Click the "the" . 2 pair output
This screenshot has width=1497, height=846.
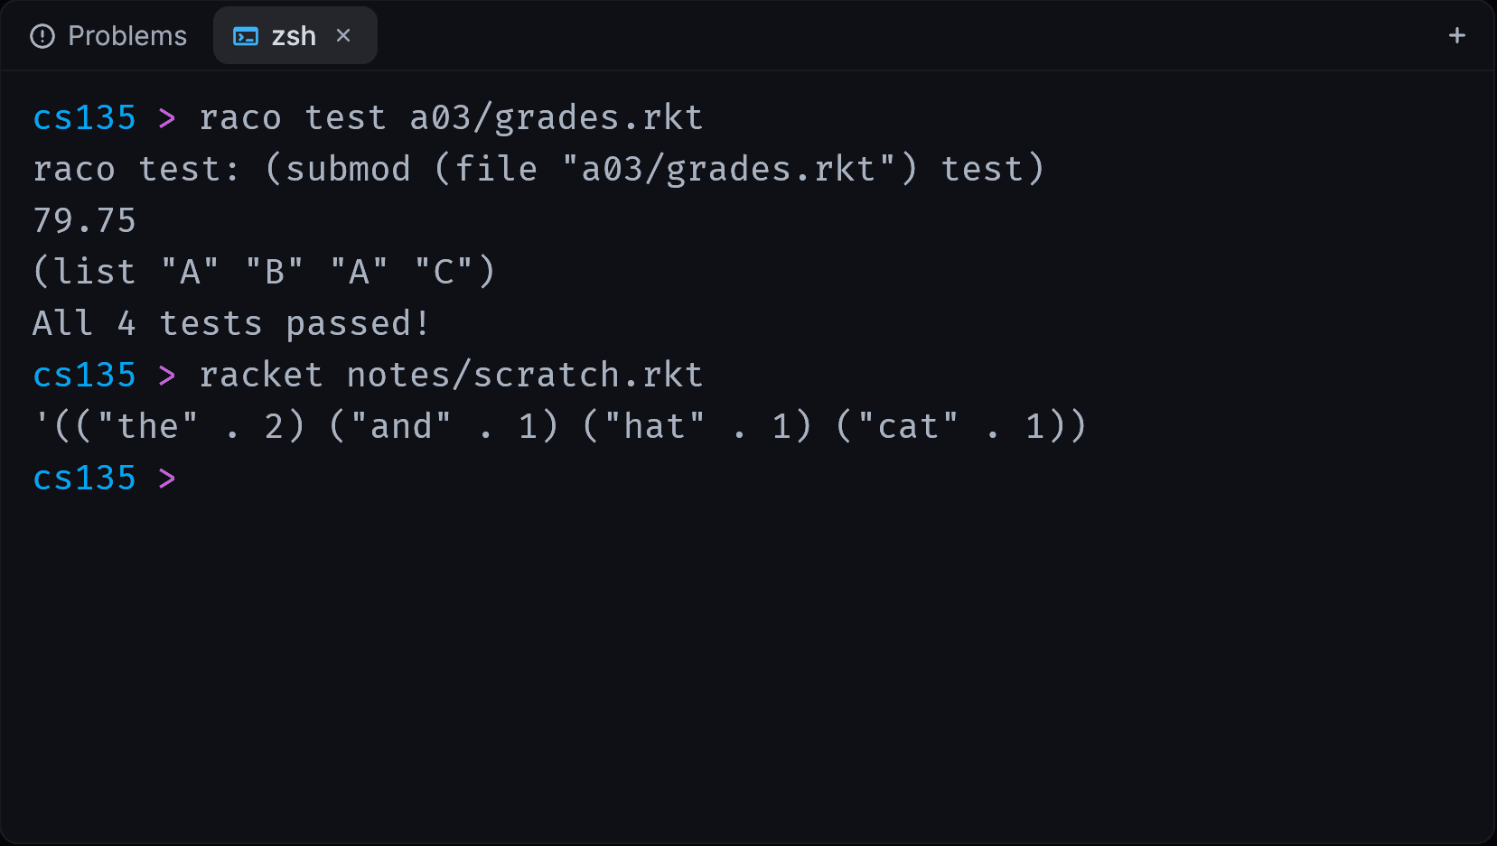click(181, 426)
